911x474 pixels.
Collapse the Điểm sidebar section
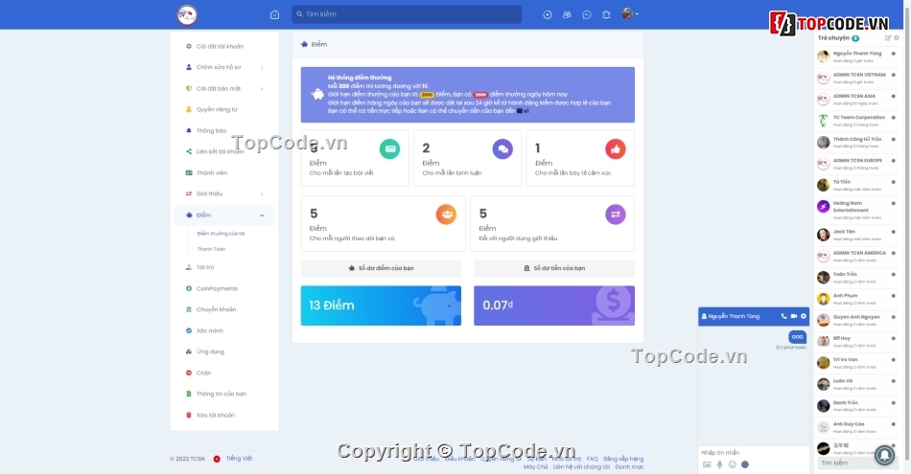pyautogui.click(x=224, y=215)
